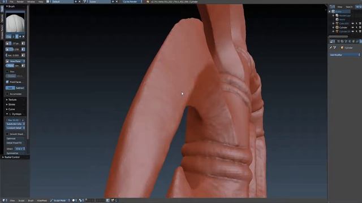
Task: Switch to the Tools shelf tab
Action: [2, 9]
